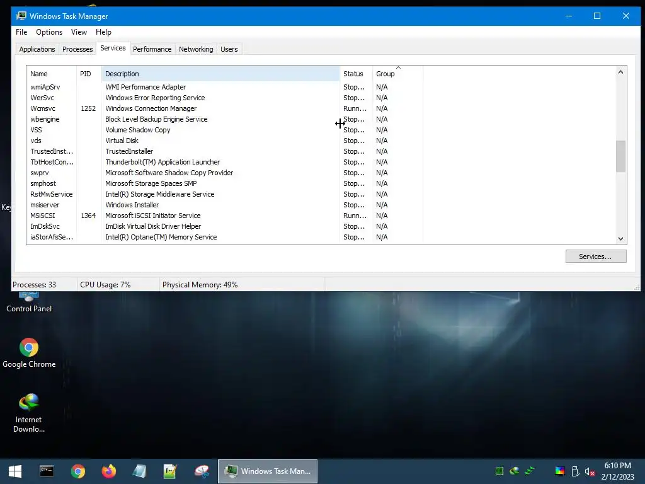The width and height of the screenshot is (645, 484).
Task: Switch to the Networking tab
Action: point(196,49)
